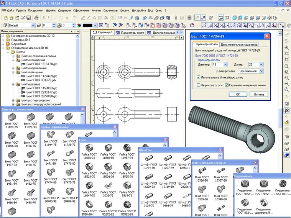Click the selector filter funnel icon
The image size is (291, 218).
click(x=101, y=25)
